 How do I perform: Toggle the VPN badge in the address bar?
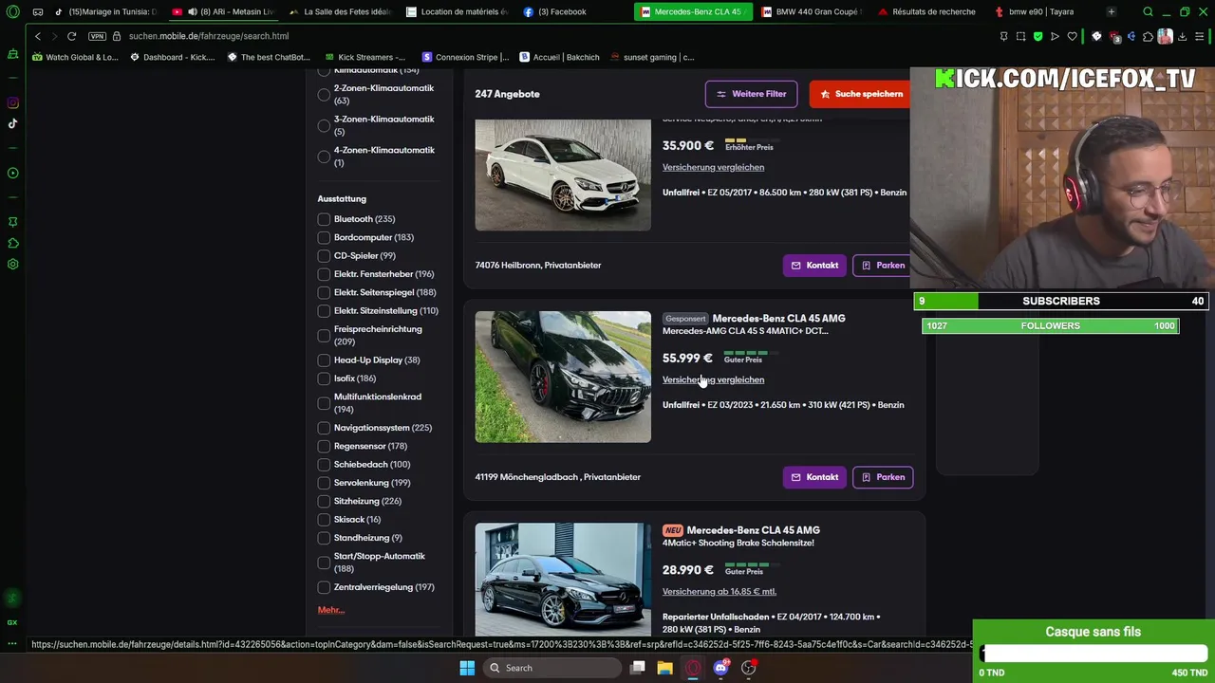pos(97,36)
